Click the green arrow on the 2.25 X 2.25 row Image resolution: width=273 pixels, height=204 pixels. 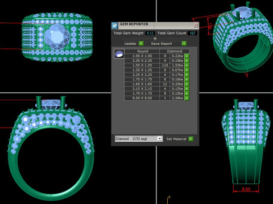tap(187, 75)
